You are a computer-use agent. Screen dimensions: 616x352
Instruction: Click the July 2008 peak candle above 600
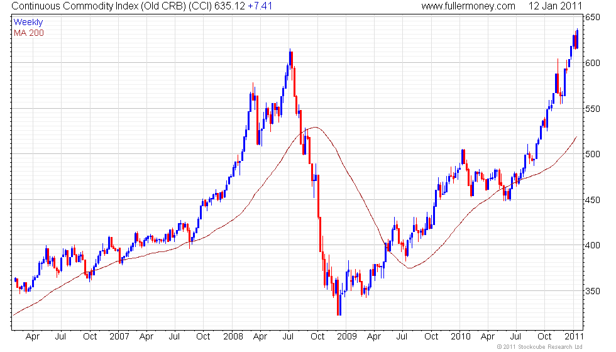(x=290, y=58)
